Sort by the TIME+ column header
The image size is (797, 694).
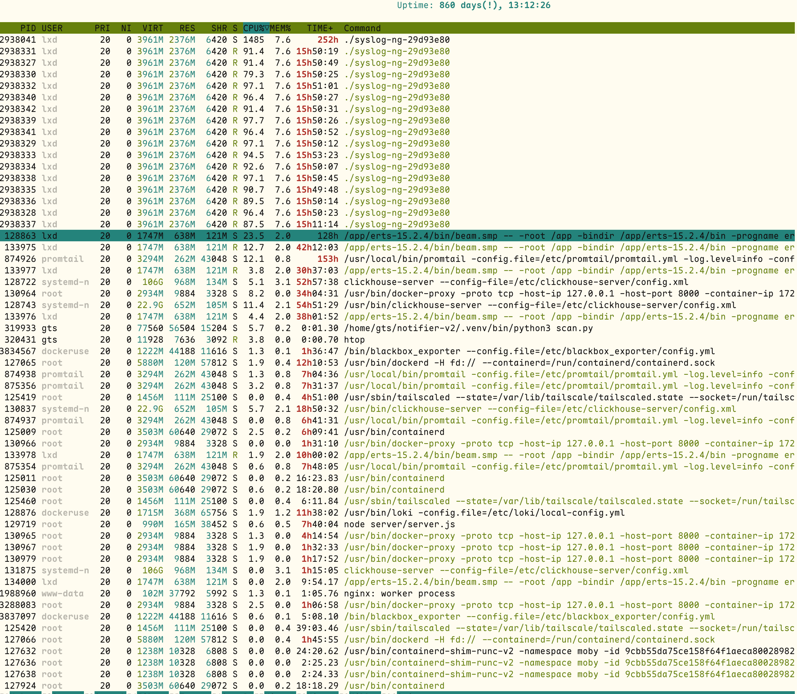point(320,28)
